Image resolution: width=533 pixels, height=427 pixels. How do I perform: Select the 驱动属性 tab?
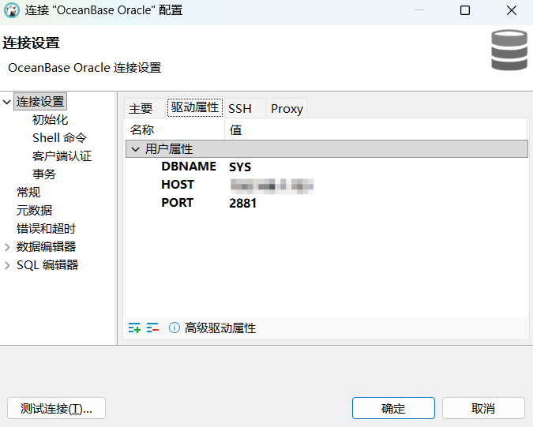point(195,107)
